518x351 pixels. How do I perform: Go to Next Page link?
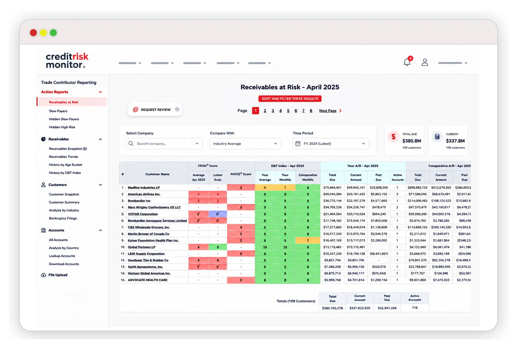328,111
